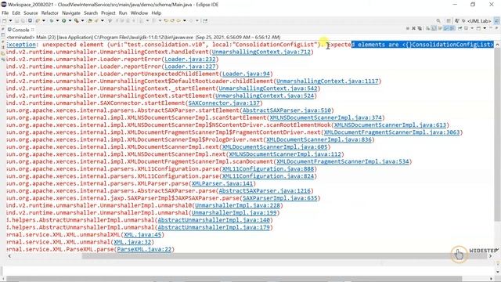Click the Pin Editor toolbar icon
501x282 pixels.
[x=205, y=21]
